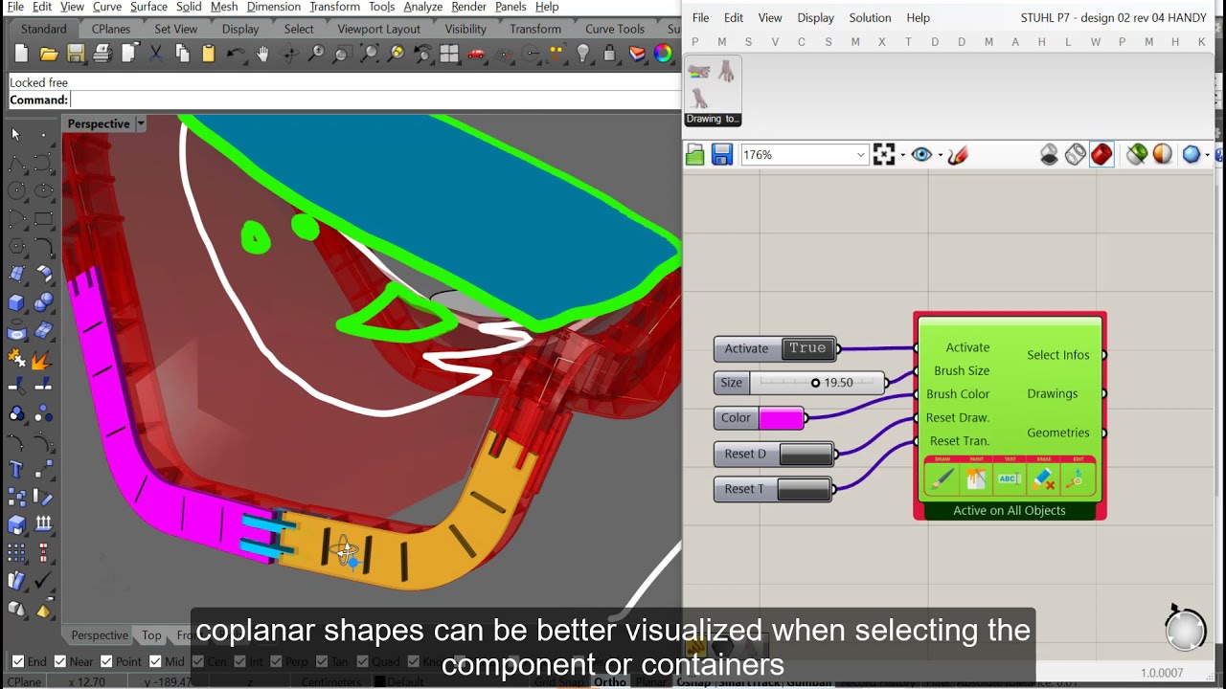Toggle the Reset T boolean button
The width and height of the screenshot is (1226, 689).
tap(804, 489)
